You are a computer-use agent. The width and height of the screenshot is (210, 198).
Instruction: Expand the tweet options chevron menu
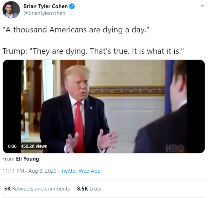click(x=202, y=6)
